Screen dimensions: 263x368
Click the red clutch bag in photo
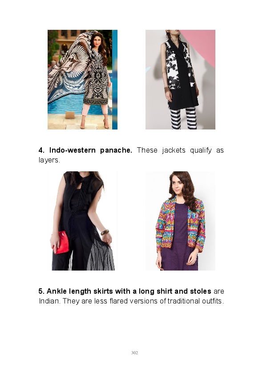pyautogui.click(x=61, y=243)
